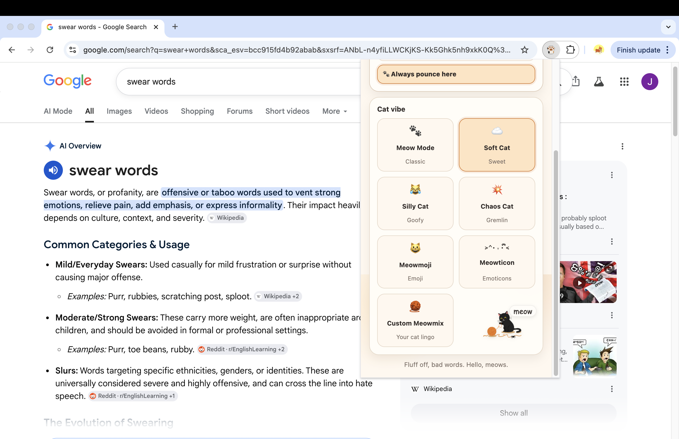Screen dimensions: 679x439
Task: Open Reddit r/EnglishLearning +1 citation
Action: point(133,396)
